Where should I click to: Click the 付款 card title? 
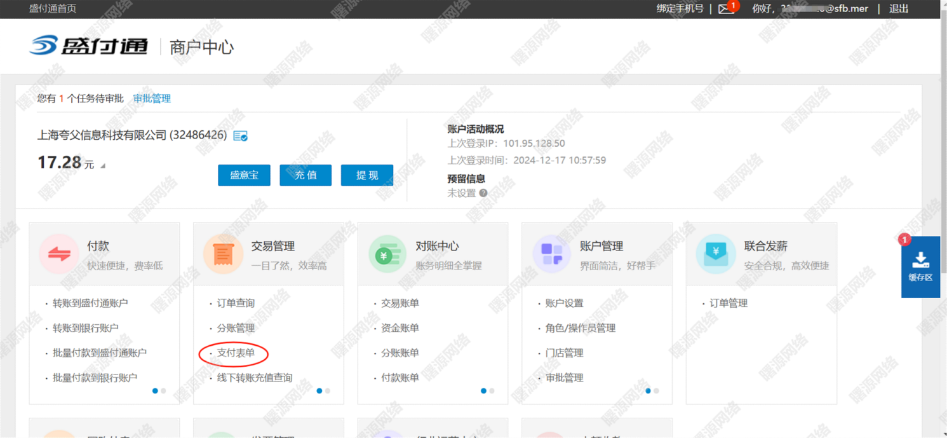pos(98,246)
